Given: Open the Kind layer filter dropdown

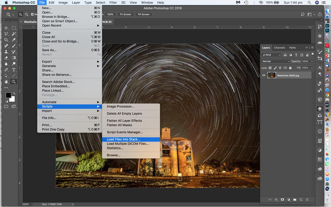Looking at the screenshot, I should tap(271, 55).
